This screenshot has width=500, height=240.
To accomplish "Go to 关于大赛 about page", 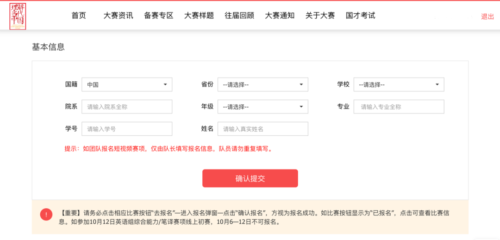I will click(x=320, y=15).
